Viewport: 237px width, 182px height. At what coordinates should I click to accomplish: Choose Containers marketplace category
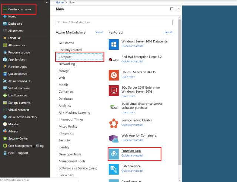click(66, 92)
